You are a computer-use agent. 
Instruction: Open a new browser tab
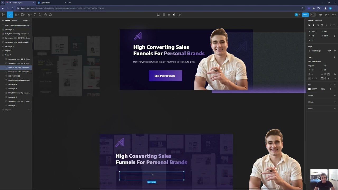[x=70, y=3]
